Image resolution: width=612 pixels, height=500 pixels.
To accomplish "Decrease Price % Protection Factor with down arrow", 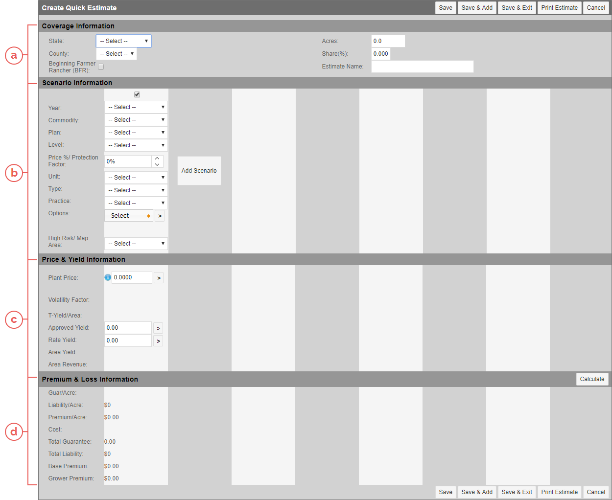I will pos(157,165).
